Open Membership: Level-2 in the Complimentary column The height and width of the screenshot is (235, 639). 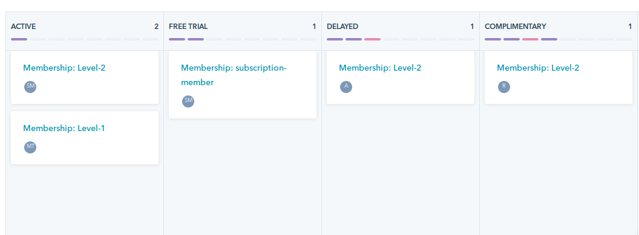pos(538,68)
